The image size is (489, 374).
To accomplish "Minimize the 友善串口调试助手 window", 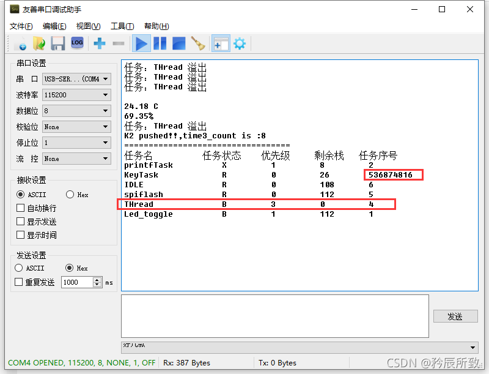I will point(414,9).
